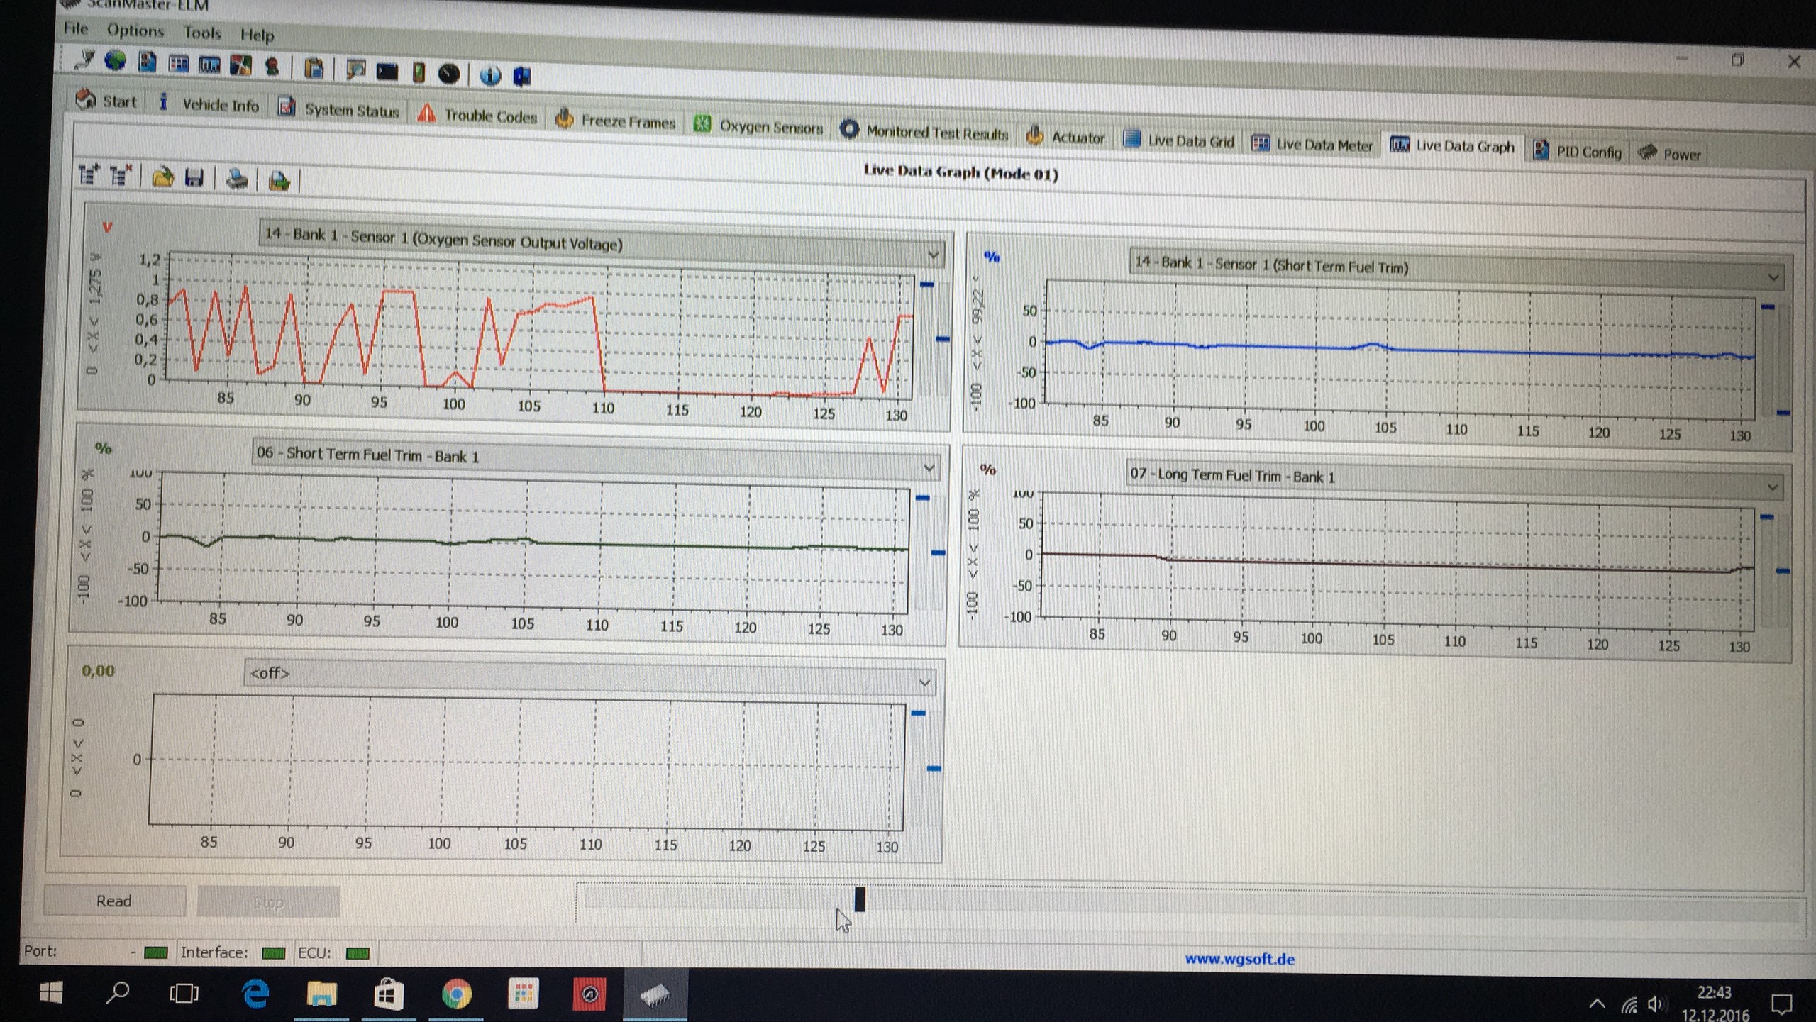The height and width of the screenshot is (1022, 1816).
Task: Click the black gauge dial toolbar icon
Action: (x=448, y=74)
